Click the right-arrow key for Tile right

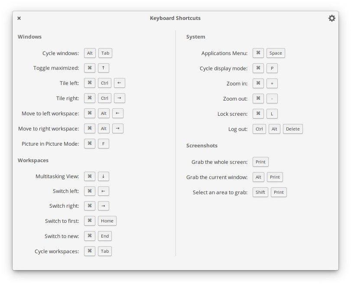click(x=119, y=98)
